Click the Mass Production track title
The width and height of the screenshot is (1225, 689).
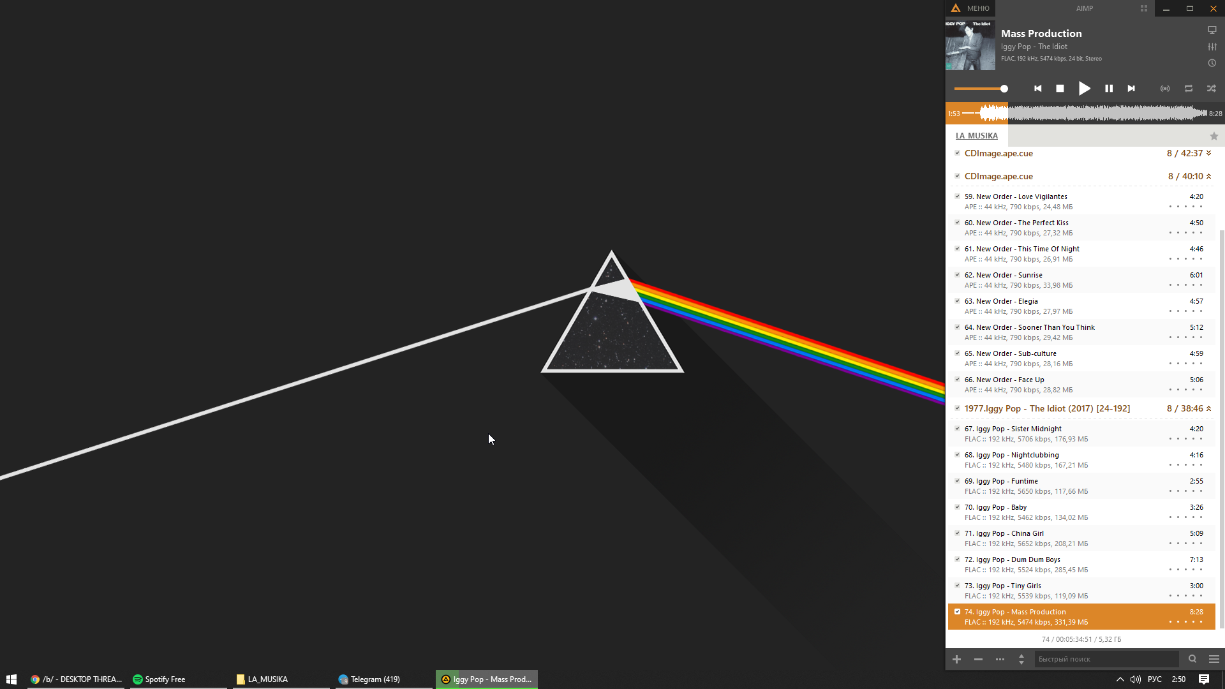tap(1041, 33)
